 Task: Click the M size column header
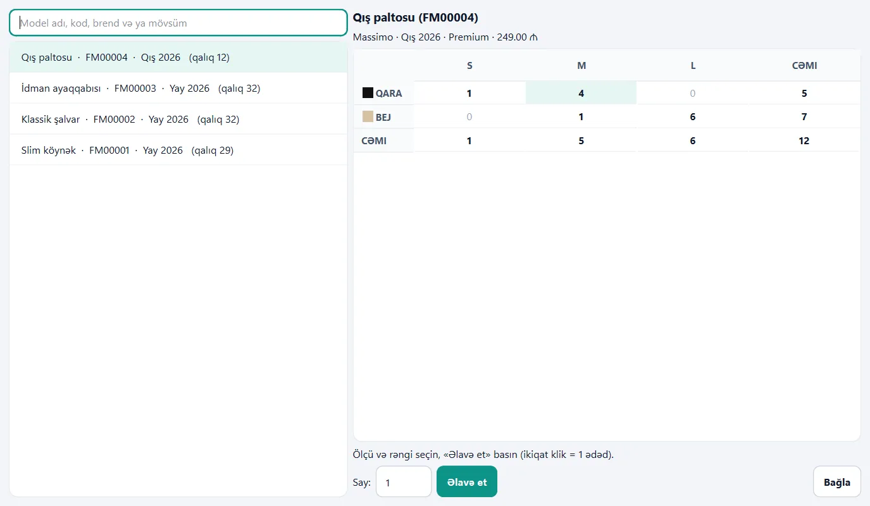(581, 66)
